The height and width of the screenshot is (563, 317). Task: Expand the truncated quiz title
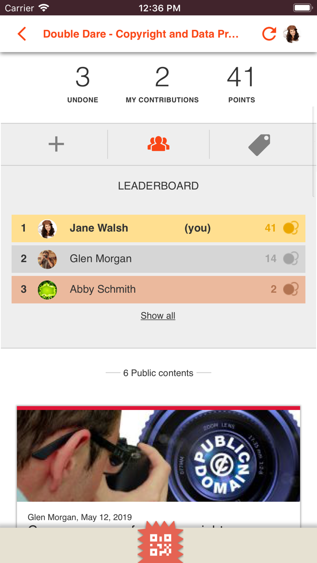141,33
